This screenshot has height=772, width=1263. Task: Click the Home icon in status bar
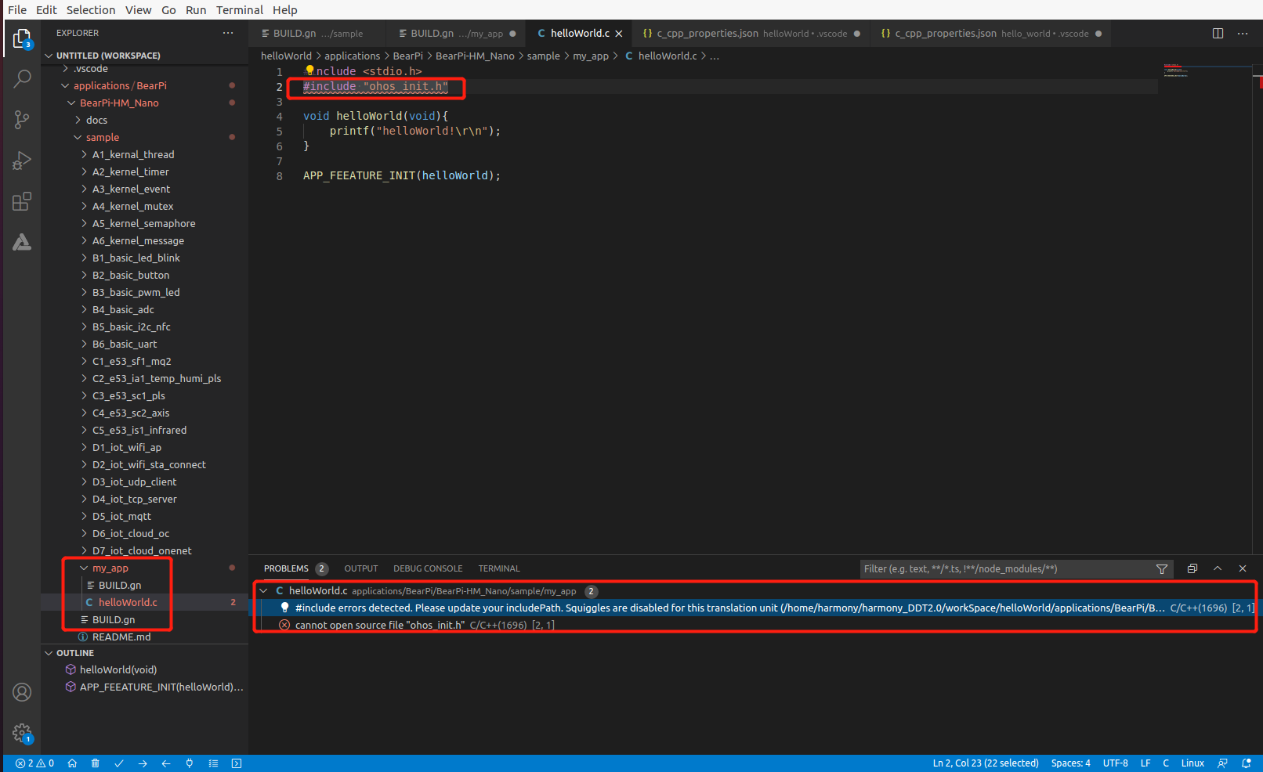[x=72, y=763]
